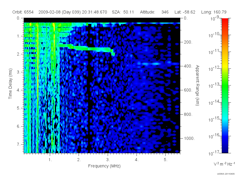Click the '4.' frequency axis tick label
240x180 pixels.
(137, 160)
